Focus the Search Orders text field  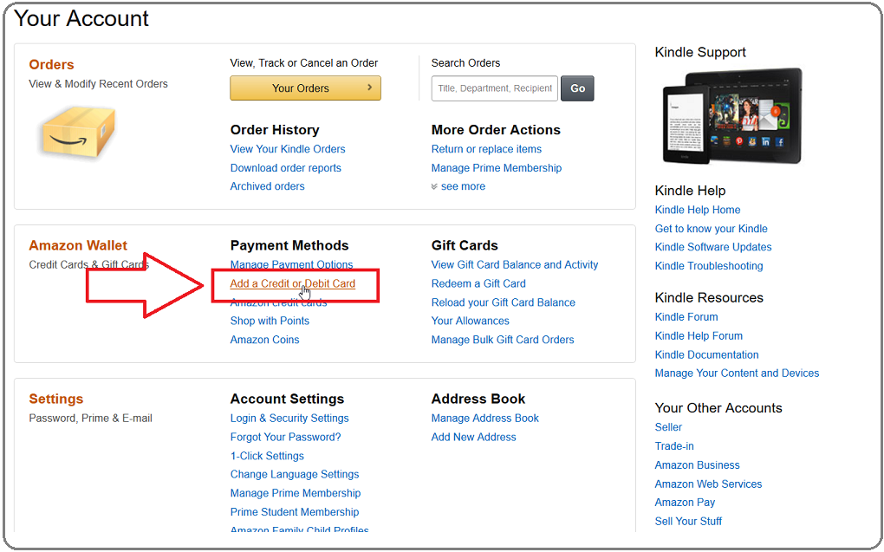point(494,88)
